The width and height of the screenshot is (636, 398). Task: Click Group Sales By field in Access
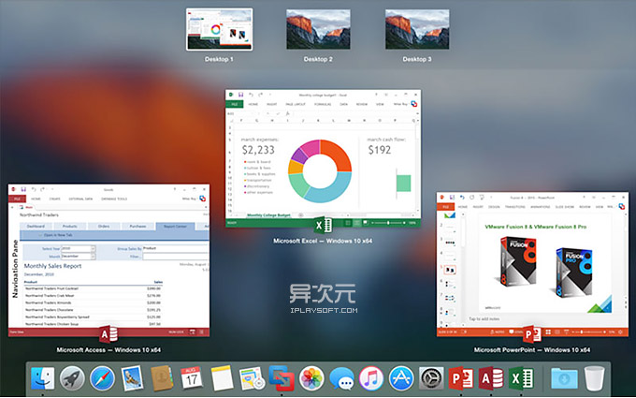pos(175,248)
